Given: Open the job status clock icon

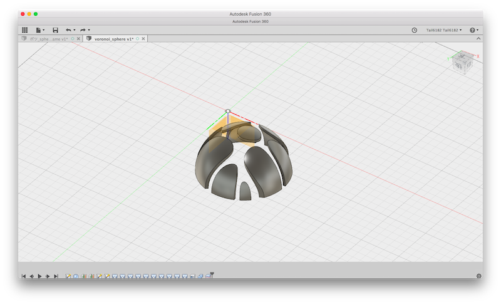Looking at the screenshot, I should coord(414,30).
